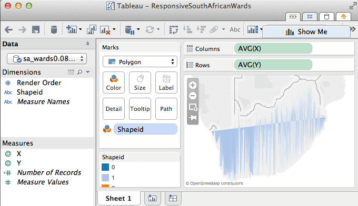358x206 pixels.
Task: Switch to the filmstrip view tab
Action: click(293, 17)
